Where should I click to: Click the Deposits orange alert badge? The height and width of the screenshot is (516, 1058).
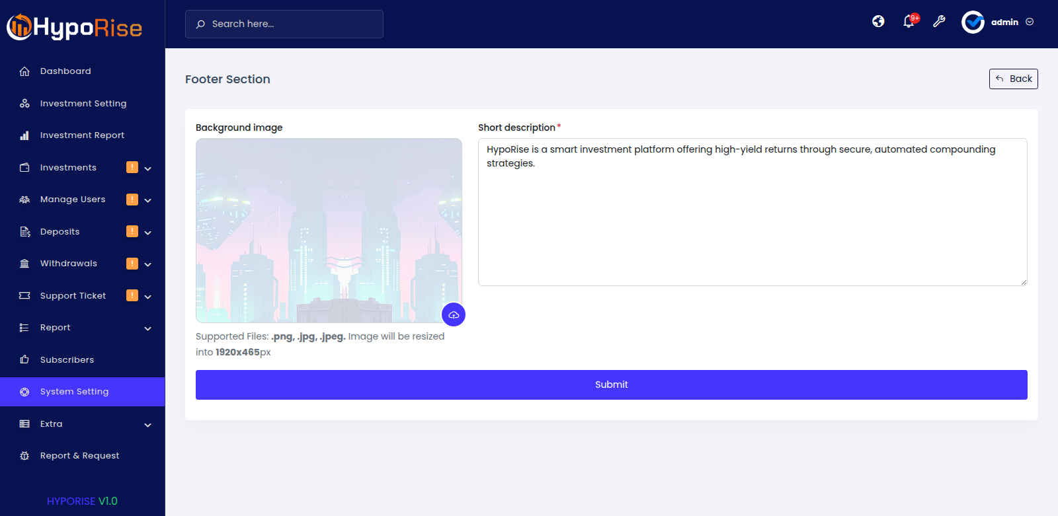point(132,231)
